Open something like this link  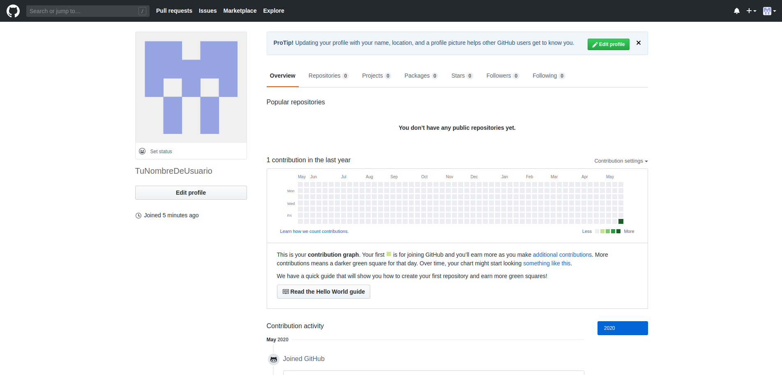point(547,263)
